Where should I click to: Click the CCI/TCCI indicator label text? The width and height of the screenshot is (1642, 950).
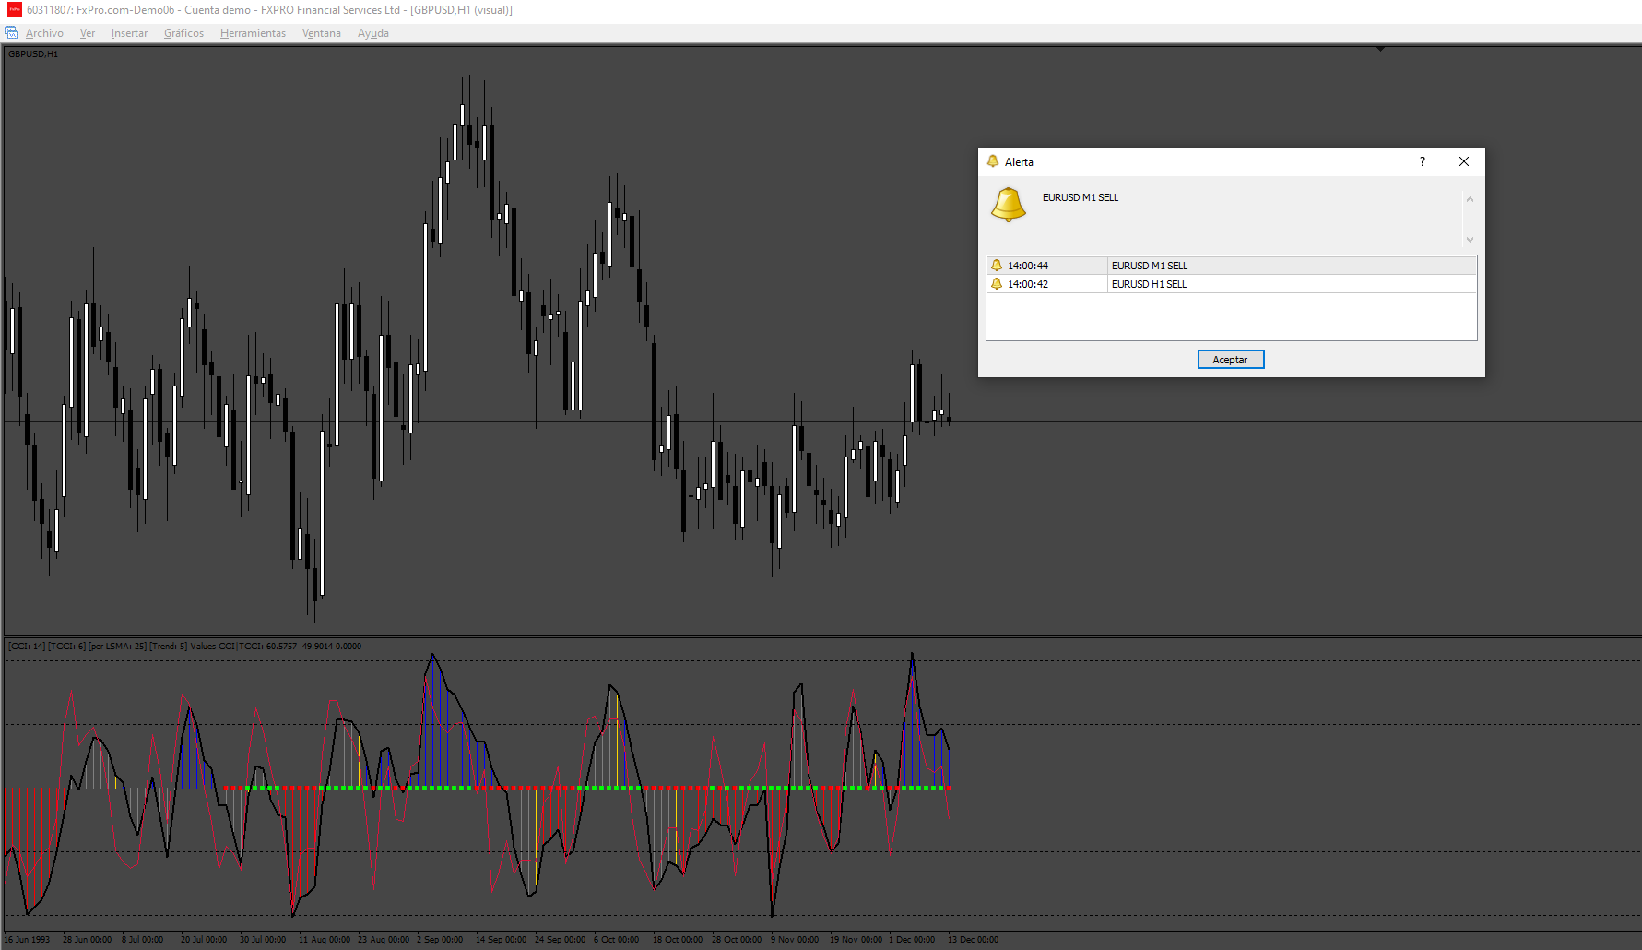tap(184, 646)
